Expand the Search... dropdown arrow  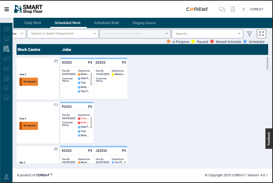click(x=239, y=34)
